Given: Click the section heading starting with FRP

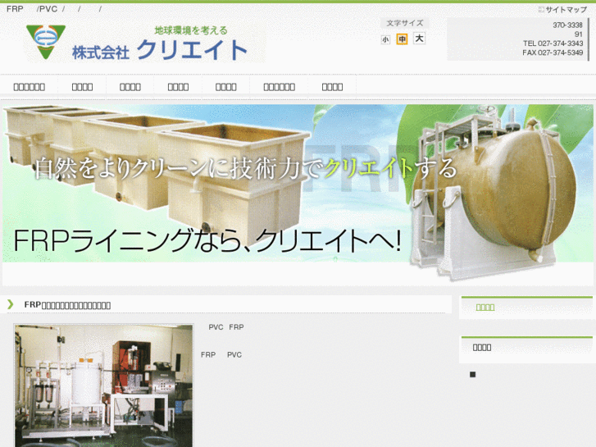Looking at the screenshot, I should [x=67, y=305].
